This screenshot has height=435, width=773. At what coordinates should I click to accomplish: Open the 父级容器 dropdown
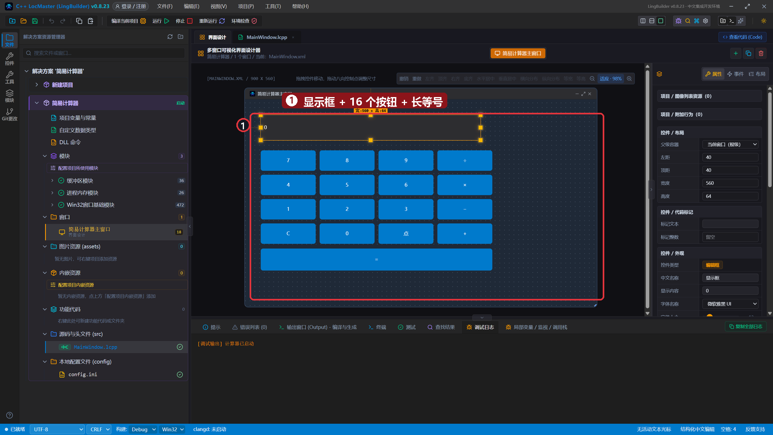click(730, 144)
